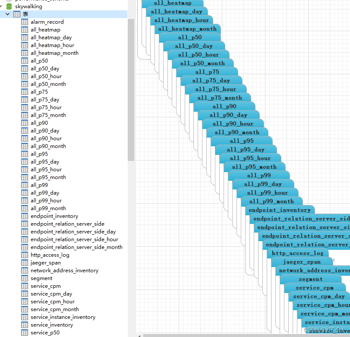Select all_p99_day node in diagram
Image resolution: width=350 pixels, height=337 pixels.
[263, 184]
